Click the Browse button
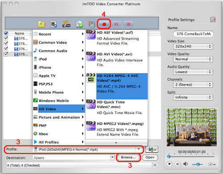This screenshot has width=223, height=174. 128,157
